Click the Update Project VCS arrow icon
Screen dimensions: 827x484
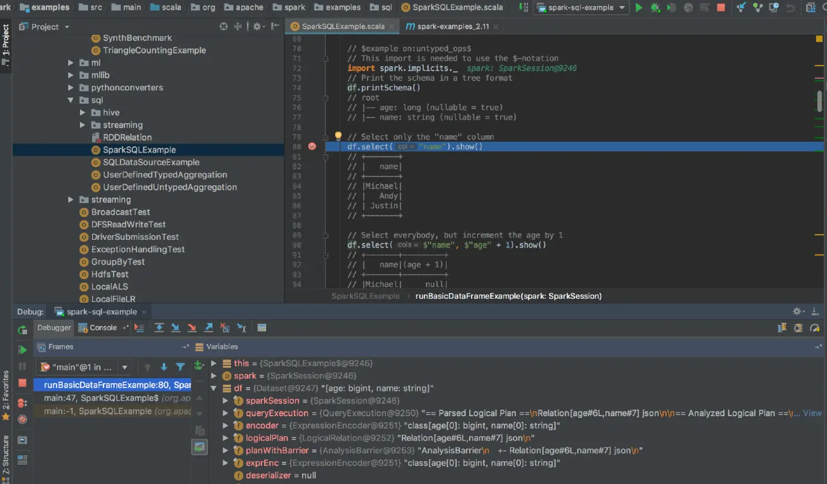point(741,8)
